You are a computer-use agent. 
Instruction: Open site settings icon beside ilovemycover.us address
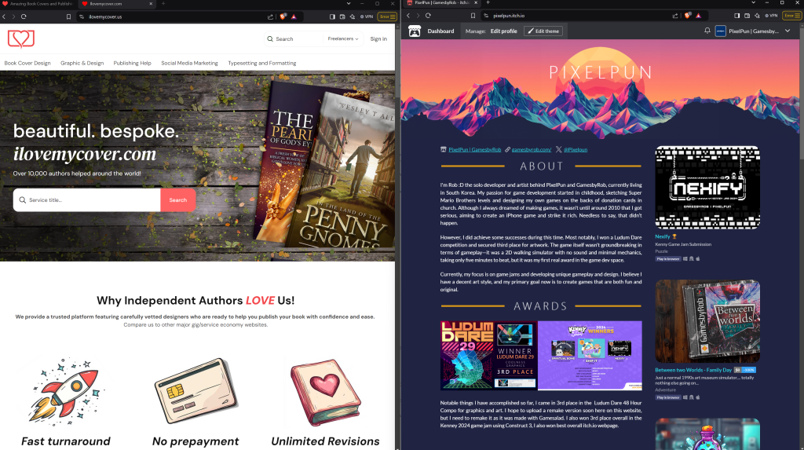tap(82, 16)
